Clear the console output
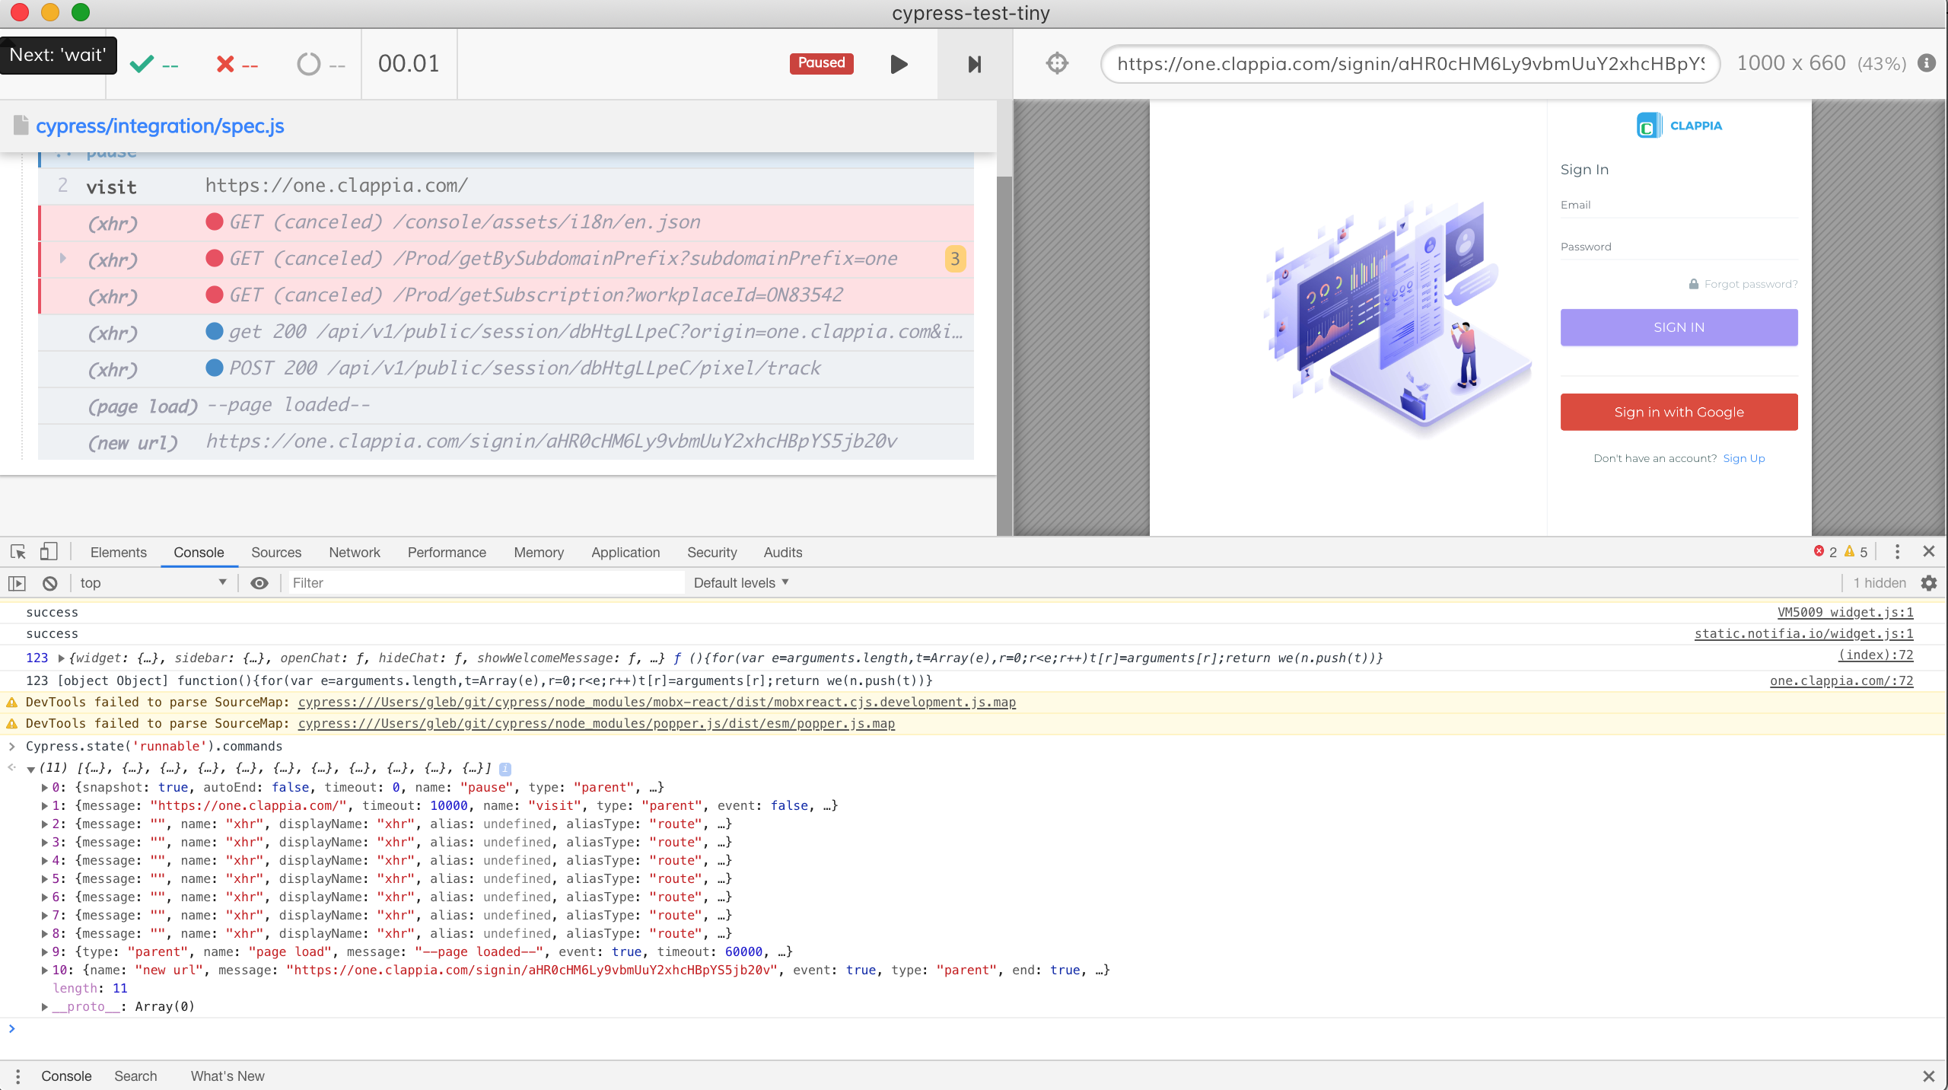Image resolution: width=1948 pixels, height=1090 pixels. (49, 582)
